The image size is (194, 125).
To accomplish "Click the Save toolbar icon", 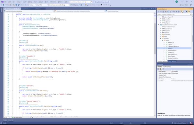I will (x=16, y=5).
